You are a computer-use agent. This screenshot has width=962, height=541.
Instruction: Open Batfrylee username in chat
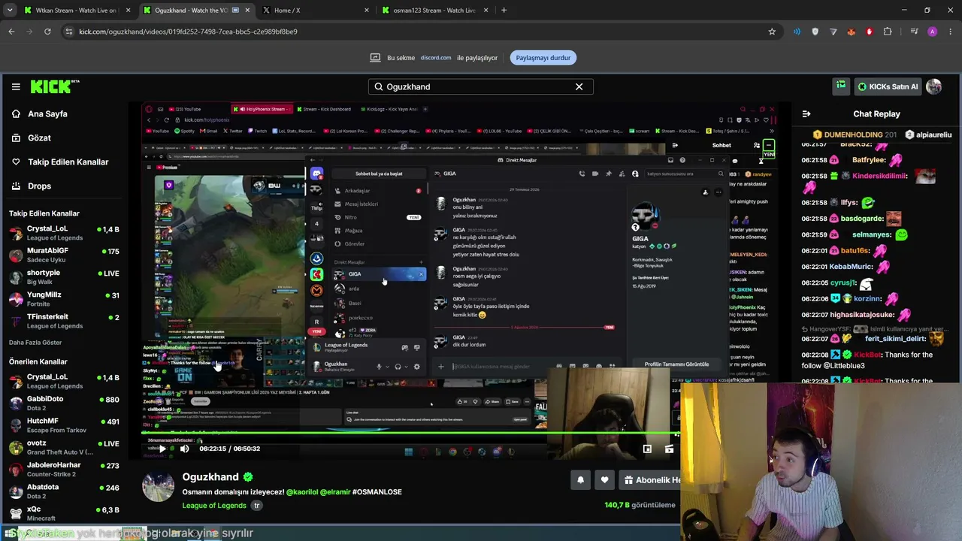(x=869, y=160)
